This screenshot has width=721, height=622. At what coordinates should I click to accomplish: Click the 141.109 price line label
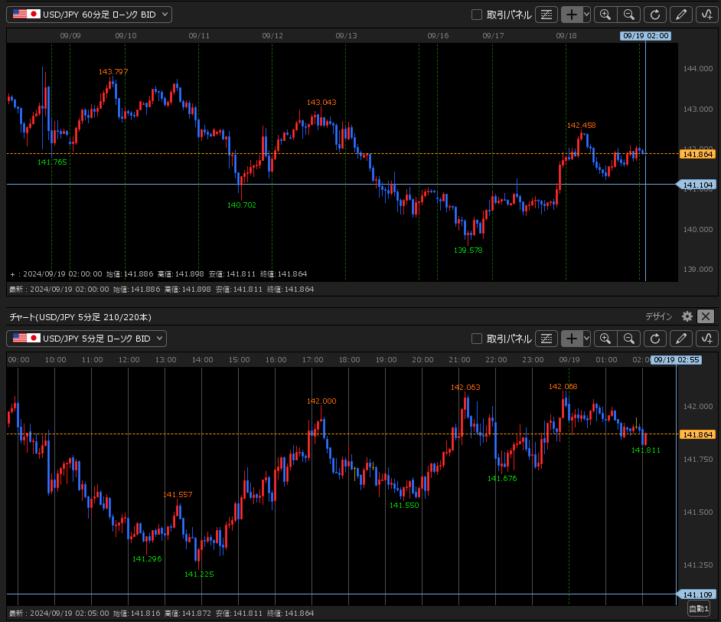coord(697,595)
